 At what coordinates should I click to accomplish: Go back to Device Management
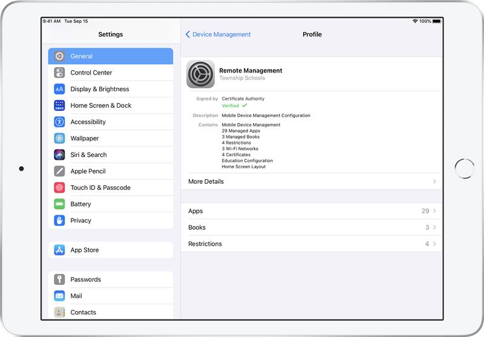click(x=218, y=34)
